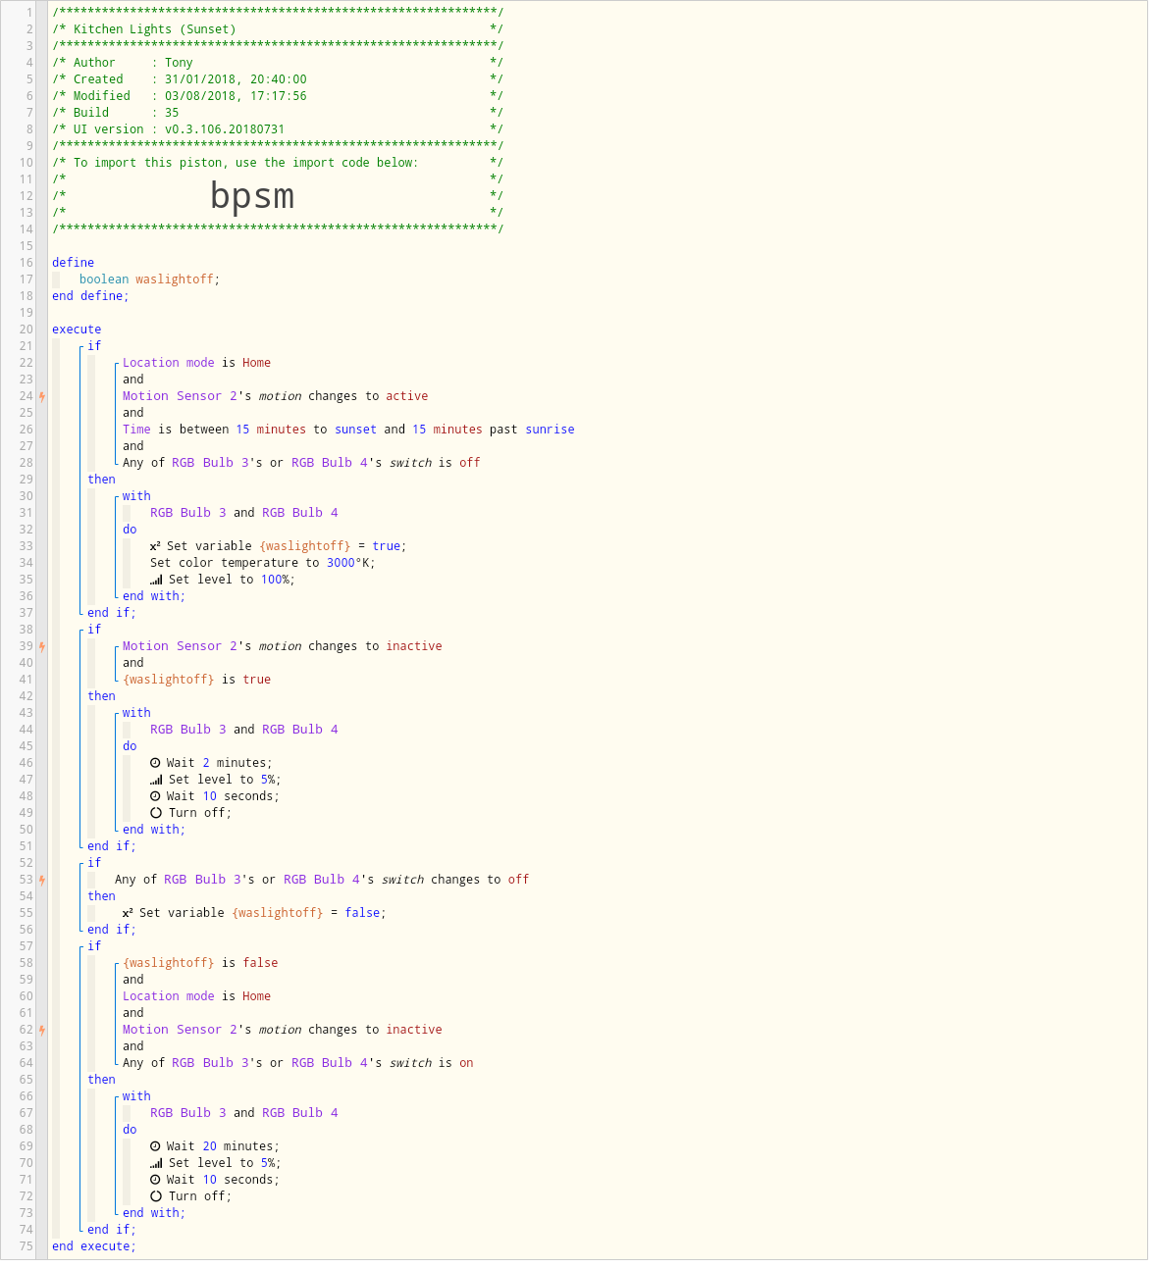Screen dimensions: 1156x1268
Task: Click the 'and' operator on line 40
Action: pyautogui.click(x=133, y=663)
